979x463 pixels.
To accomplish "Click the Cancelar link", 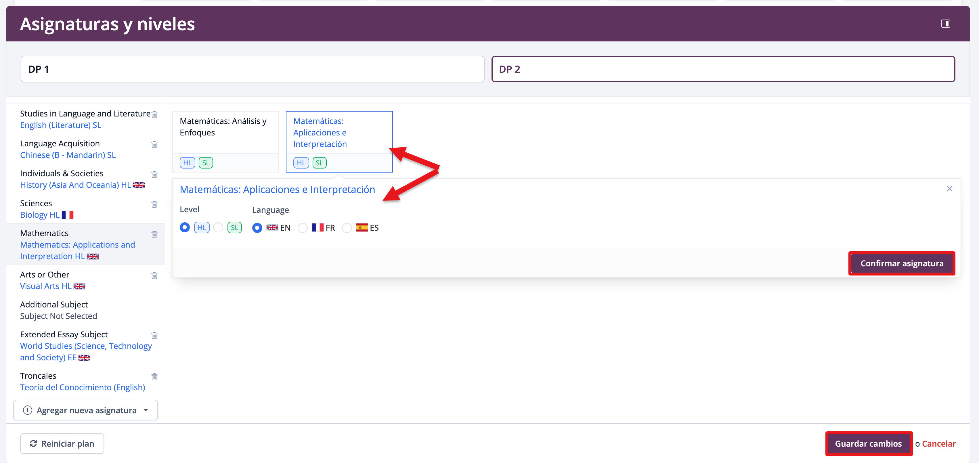I will click(x=938, y=444).
